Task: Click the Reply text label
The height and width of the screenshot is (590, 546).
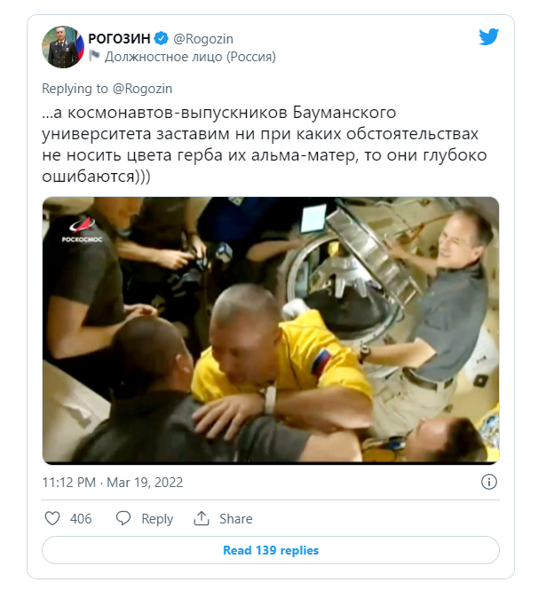Action: pyautogui.click(x=157, y=519)
